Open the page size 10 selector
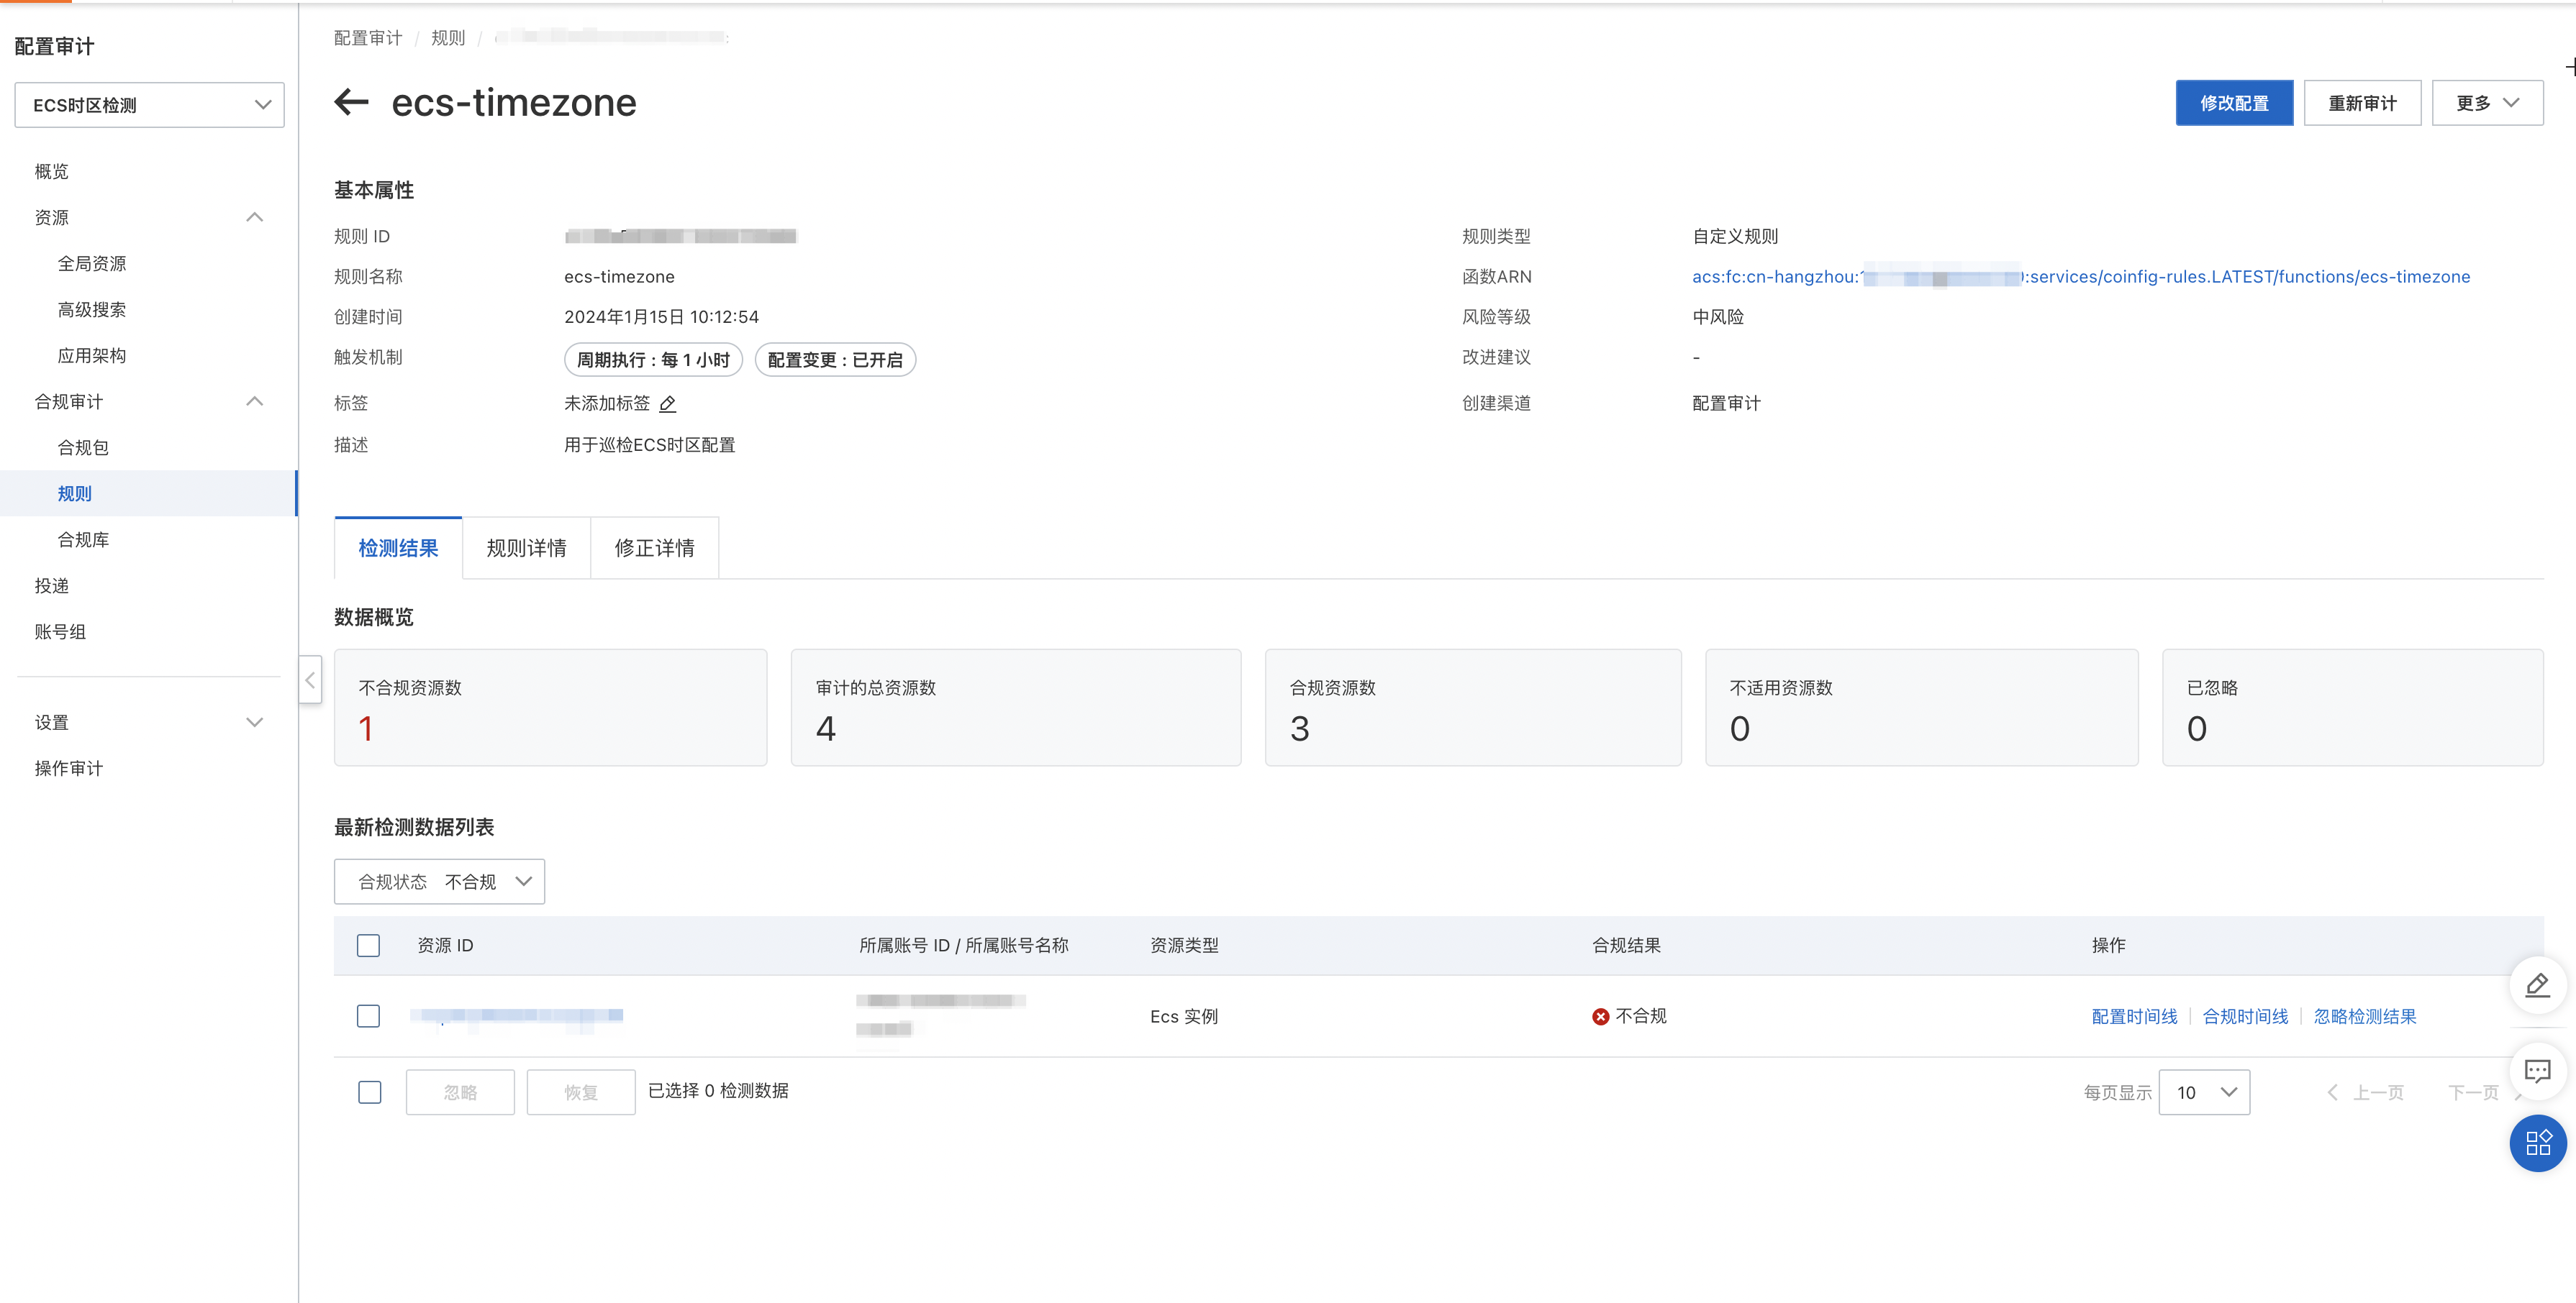The width and height of the screenshot is (2576, 1303). click(2204, 1092)
